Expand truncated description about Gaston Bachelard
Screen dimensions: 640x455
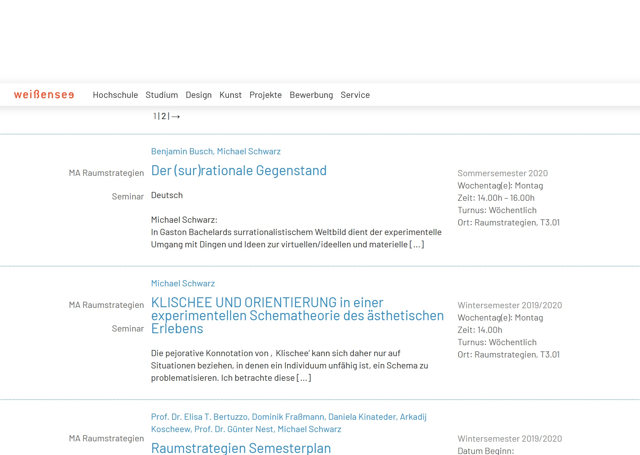click(417, 245)
